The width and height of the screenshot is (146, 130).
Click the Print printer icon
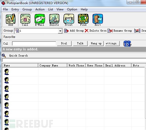click(69, 20)
